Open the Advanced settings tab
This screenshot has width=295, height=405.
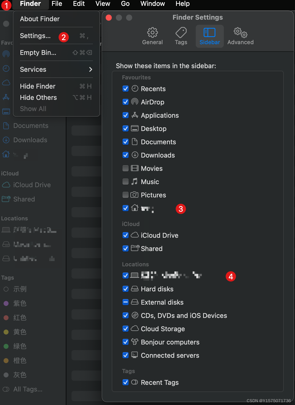pyautogui.click(x=240, y=36)
